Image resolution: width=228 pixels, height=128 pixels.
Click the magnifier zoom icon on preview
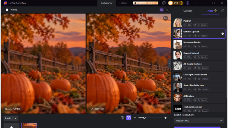(165, 18)
